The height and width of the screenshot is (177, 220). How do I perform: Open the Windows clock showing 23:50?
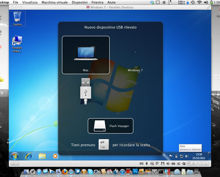point(199,156)
